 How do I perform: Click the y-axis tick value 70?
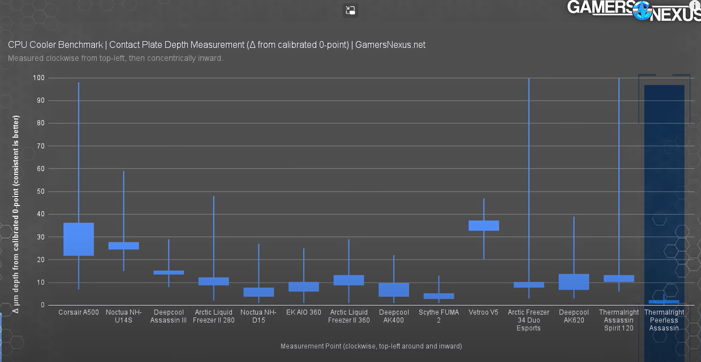41,146
